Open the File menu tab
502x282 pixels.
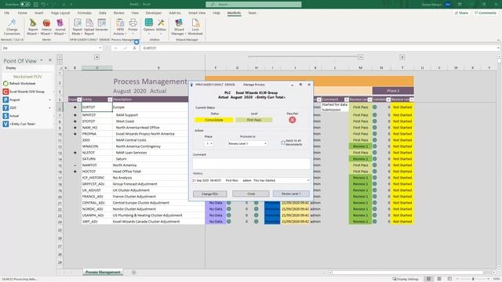[x=7, y=13]
